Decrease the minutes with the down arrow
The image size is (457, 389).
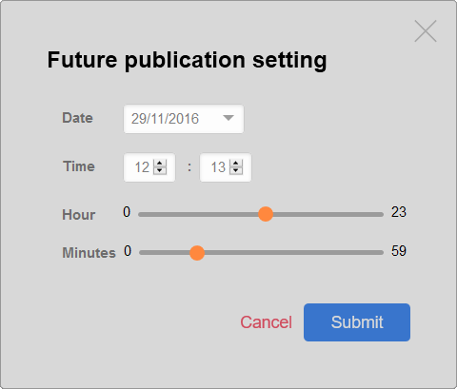[236, 171]
